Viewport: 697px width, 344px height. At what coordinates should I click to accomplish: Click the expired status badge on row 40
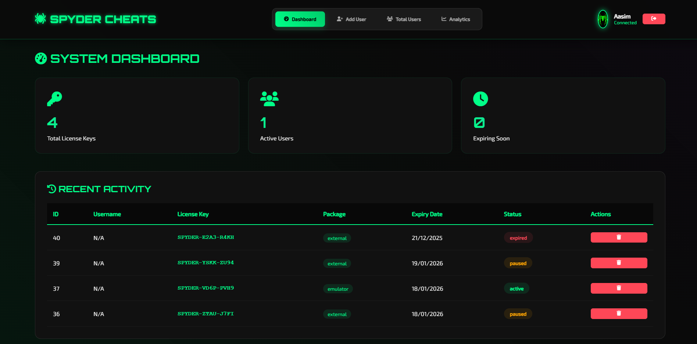(x=518, y=237)
